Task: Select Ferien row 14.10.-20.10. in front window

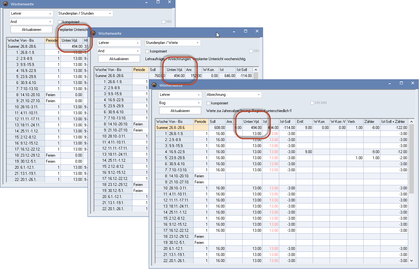Action: pyautogui.click(x=282, y=176)
